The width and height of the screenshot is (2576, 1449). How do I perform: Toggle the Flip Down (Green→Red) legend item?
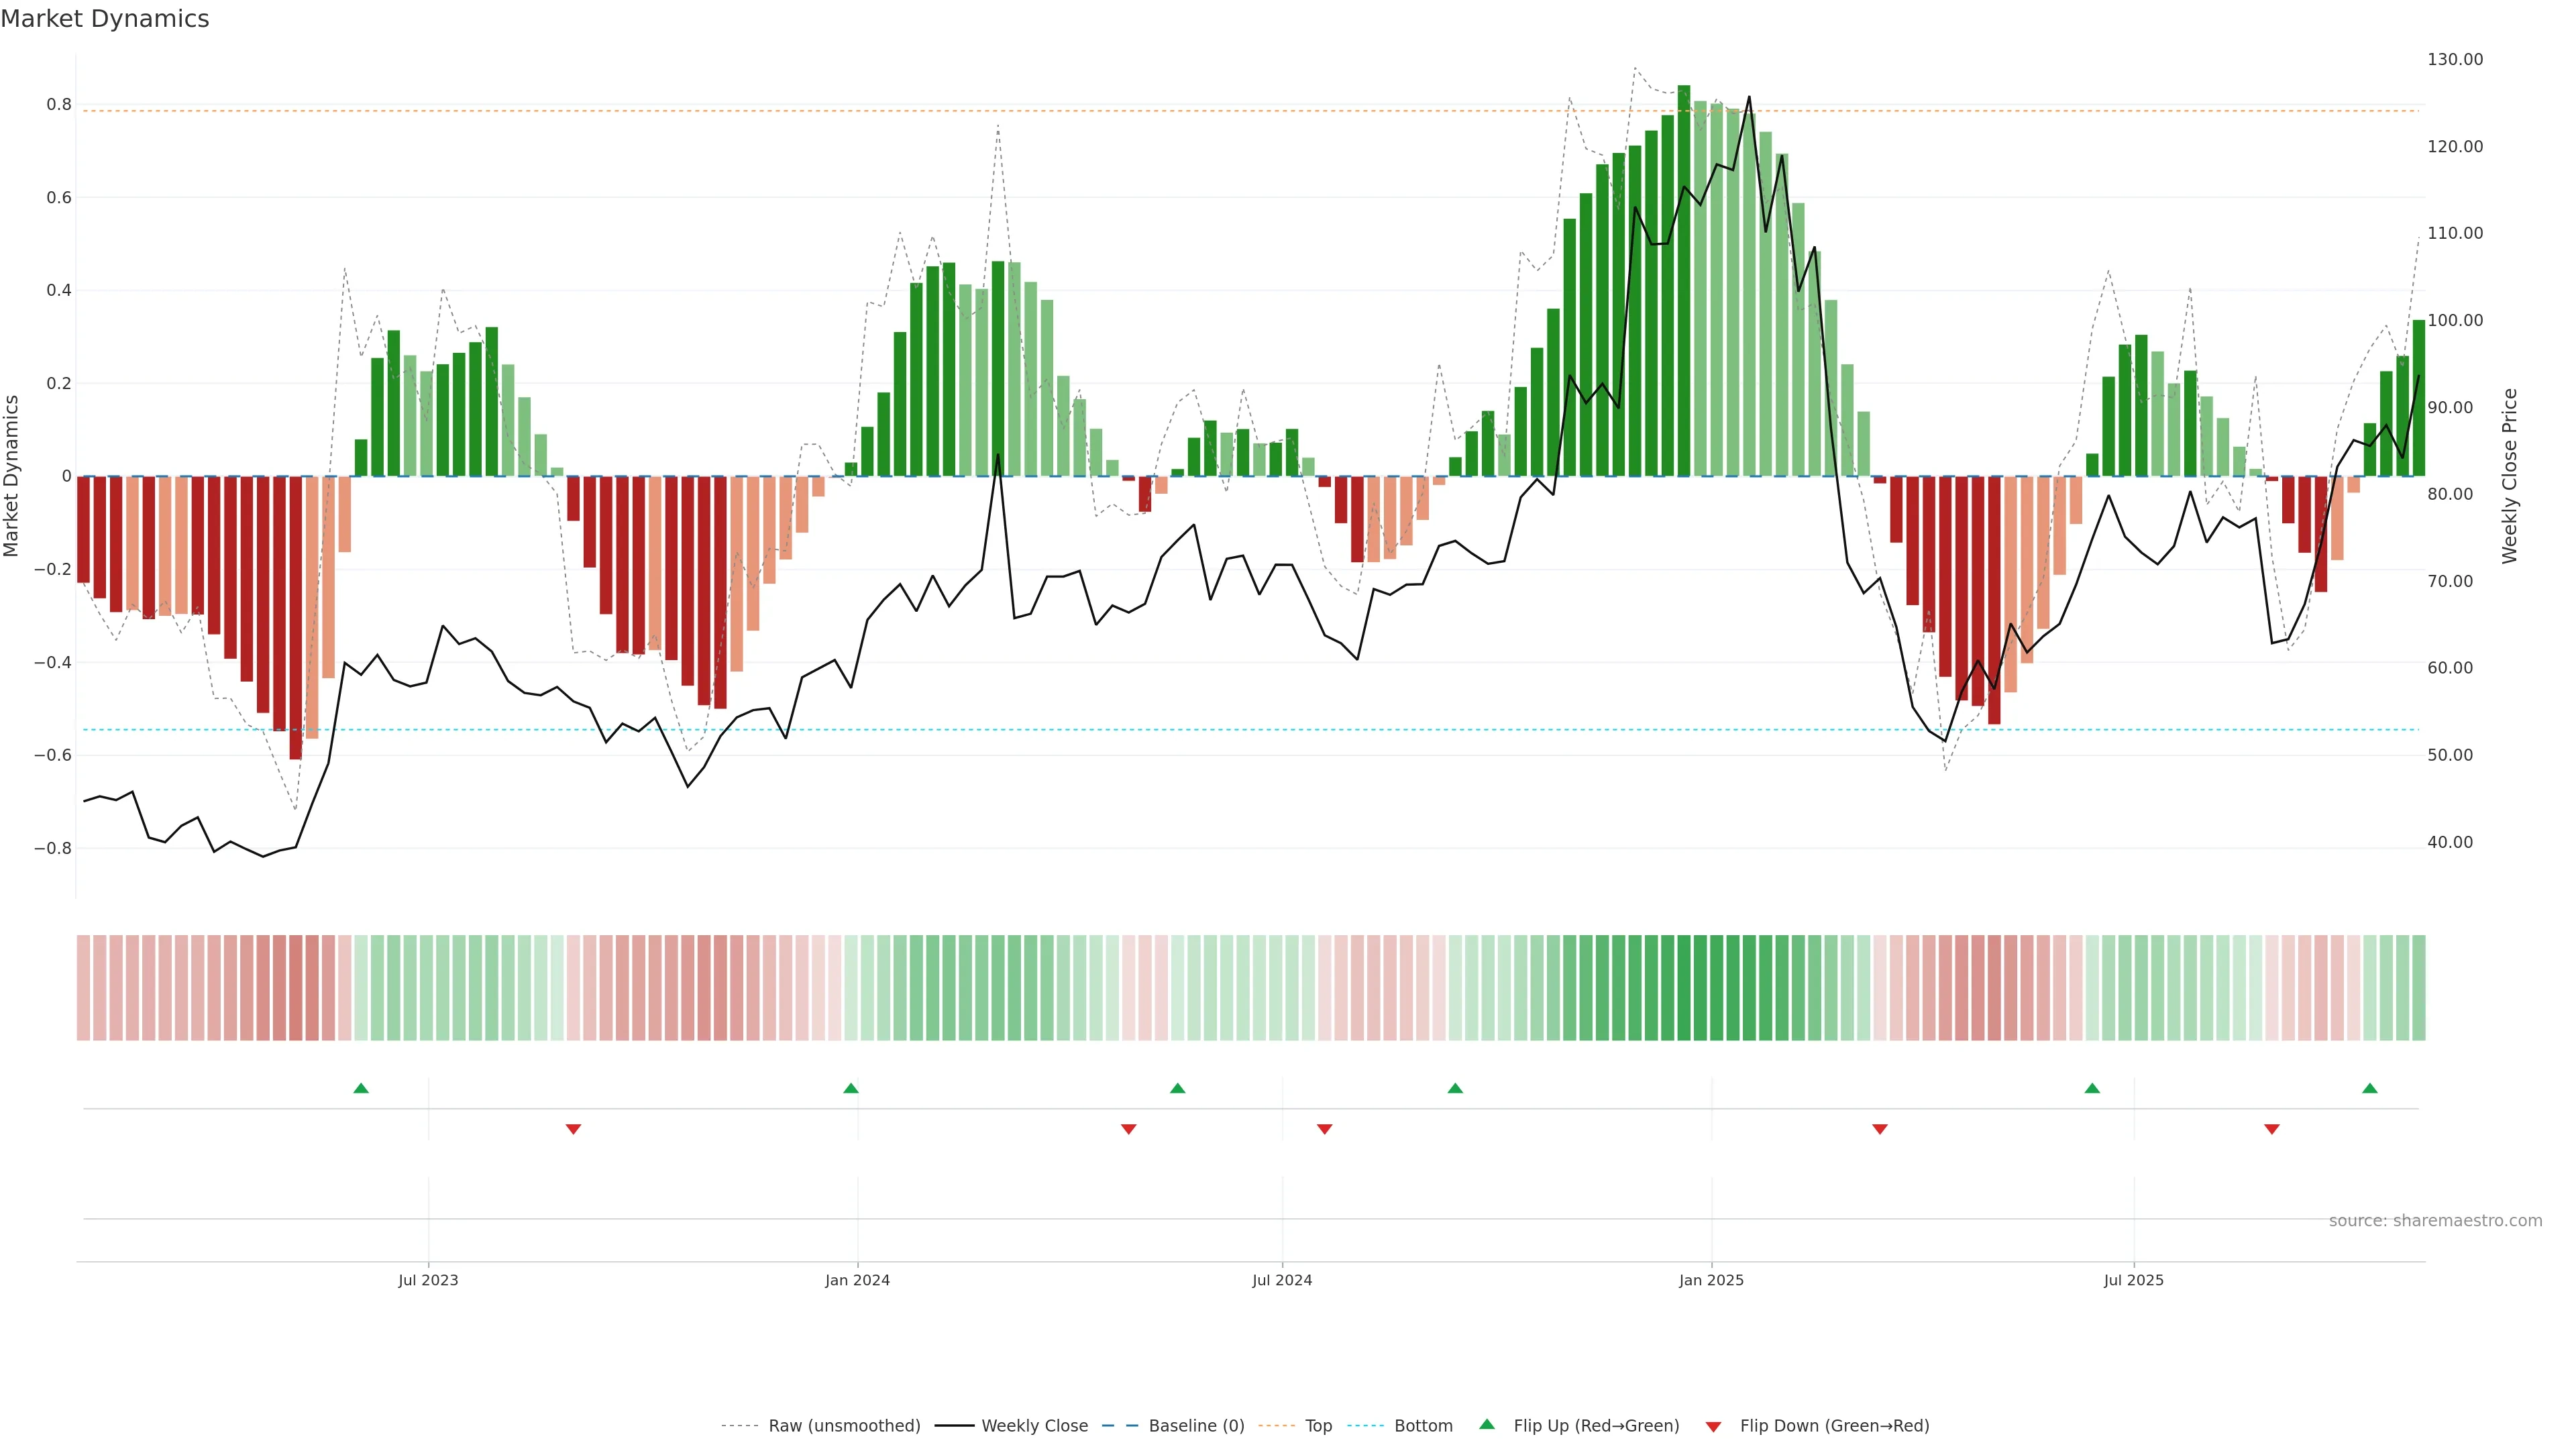(x=1834, y=1425)
